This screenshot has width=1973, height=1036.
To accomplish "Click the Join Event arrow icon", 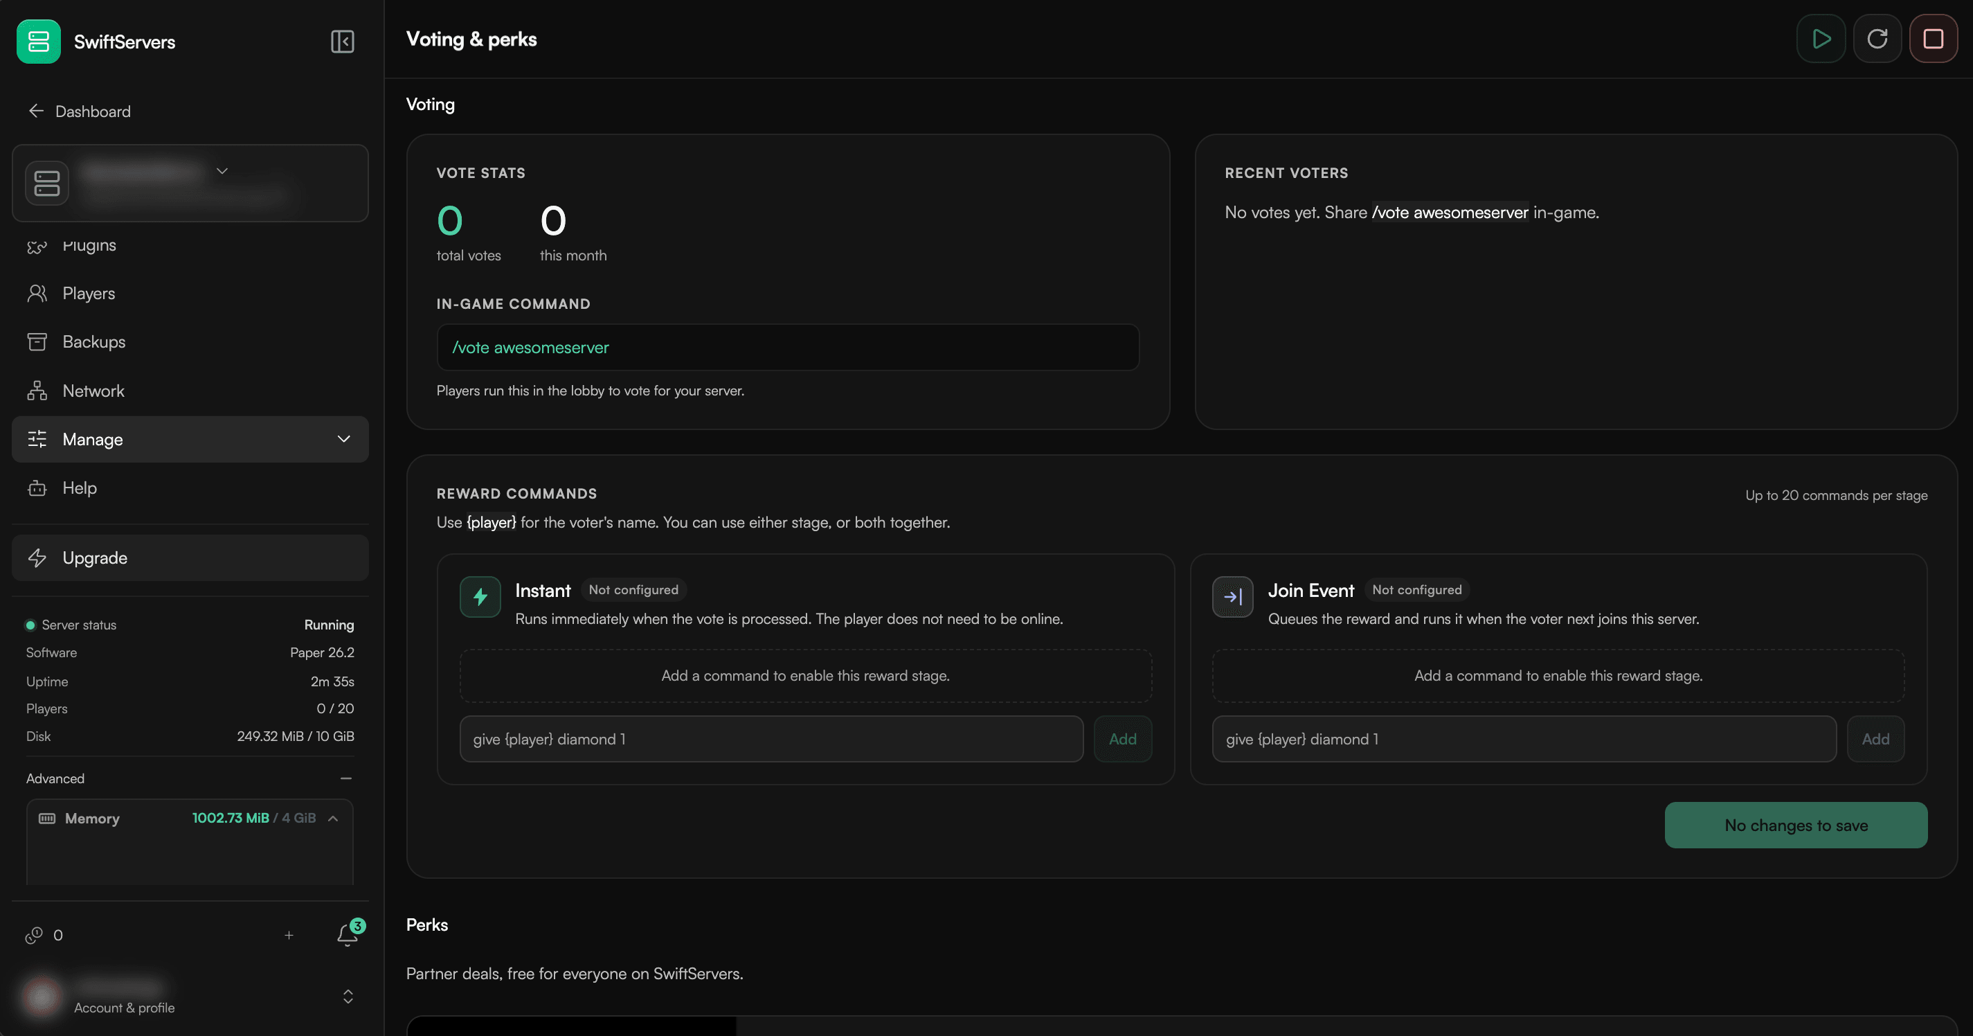I will [x=1232, y=597].
